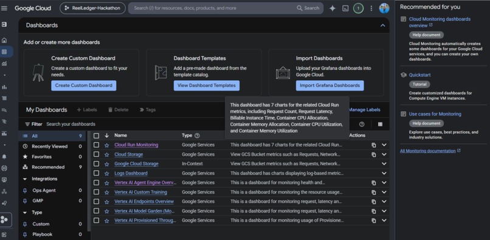Open the three-dot settings menu in top bar
This screenshot has height=240, width=490.
point(371,9)
